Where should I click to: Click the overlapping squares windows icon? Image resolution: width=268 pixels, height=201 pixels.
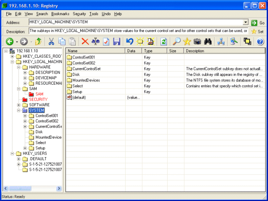(x=247, y=41)
